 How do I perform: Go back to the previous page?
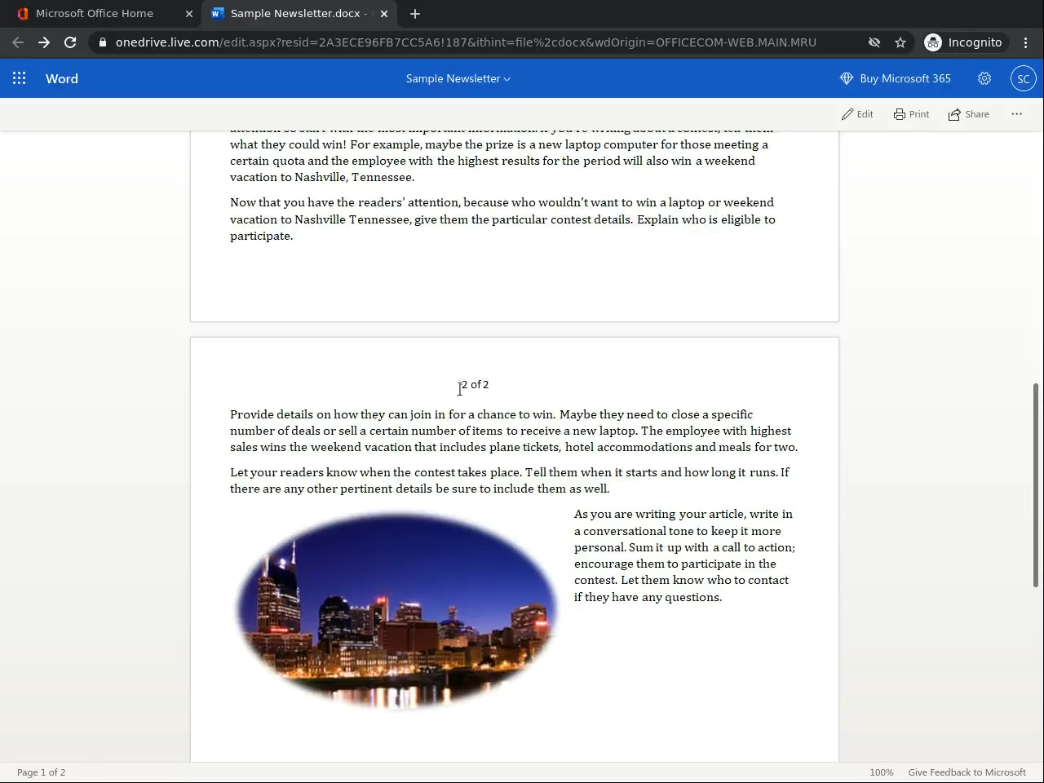(x=18, y=42)
